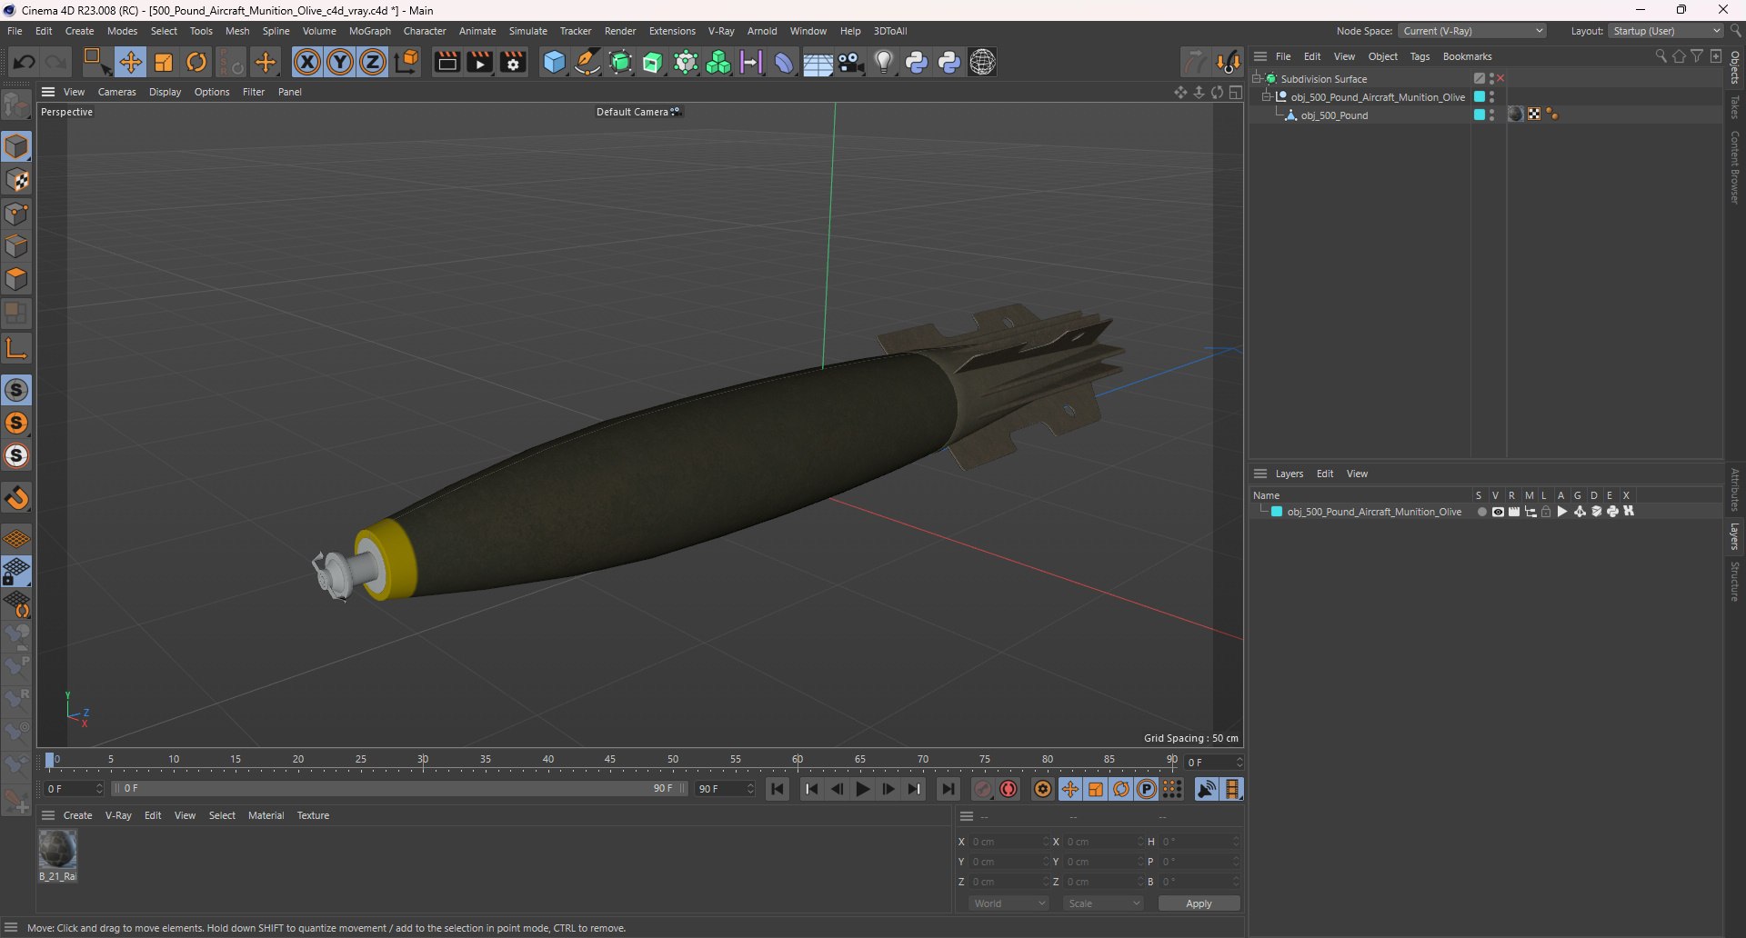
Task: Click the Apply button
Action: click(1199, 903)
